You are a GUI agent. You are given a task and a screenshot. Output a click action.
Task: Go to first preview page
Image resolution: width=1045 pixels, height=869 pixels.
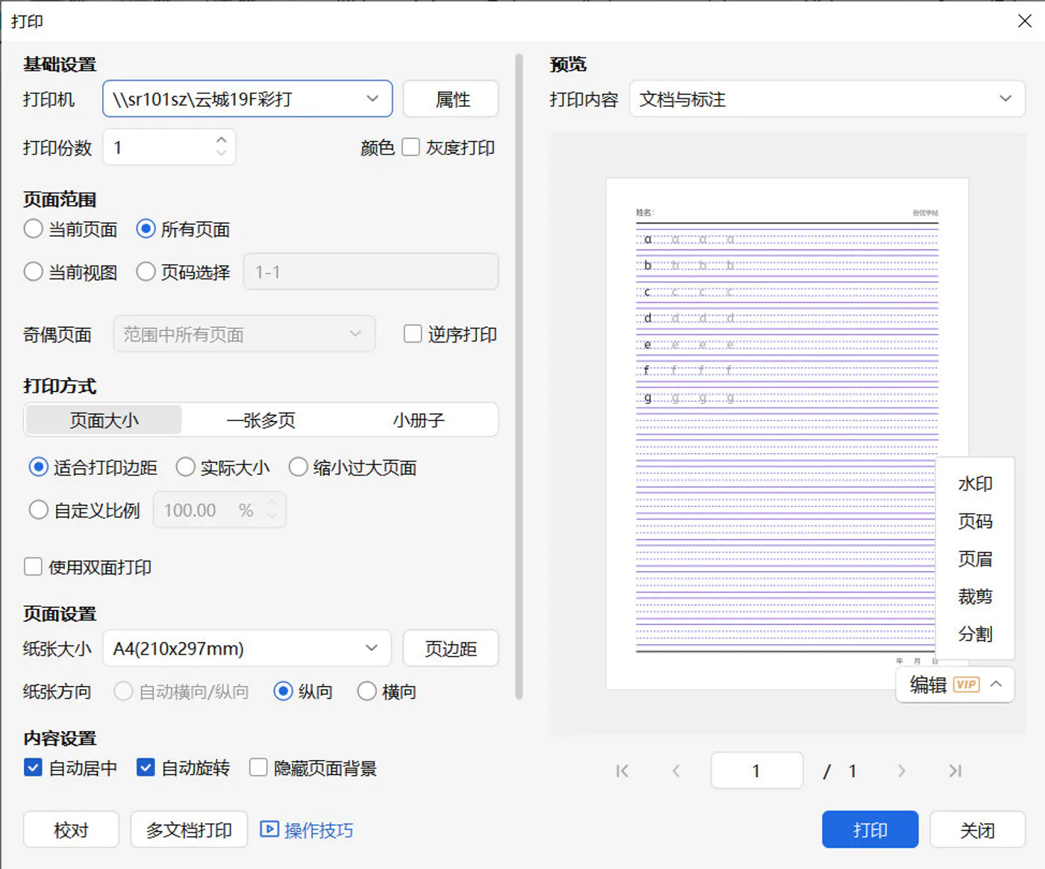[622, 771]
